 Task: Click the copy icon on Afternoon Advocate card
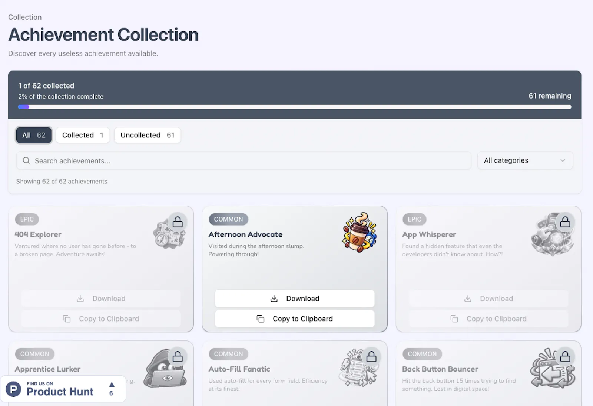(x=261, y=319)
